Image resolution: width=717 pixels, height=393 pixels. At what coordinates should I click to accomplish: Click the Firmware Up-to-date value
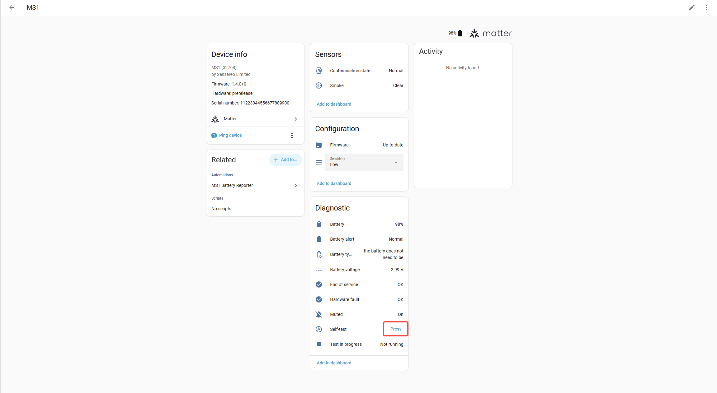pos(393,145)
